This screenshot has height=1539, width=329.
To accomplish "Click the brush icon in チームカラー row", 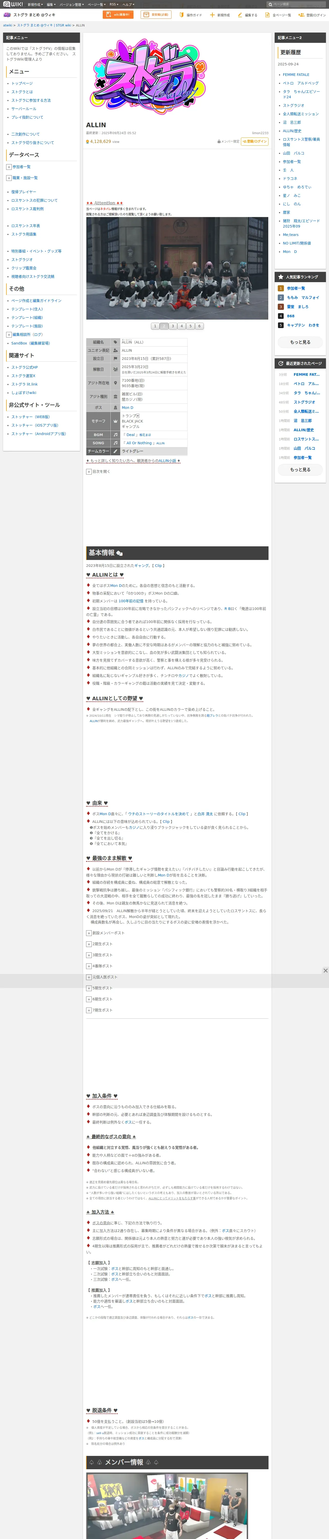I will point(115,451).
